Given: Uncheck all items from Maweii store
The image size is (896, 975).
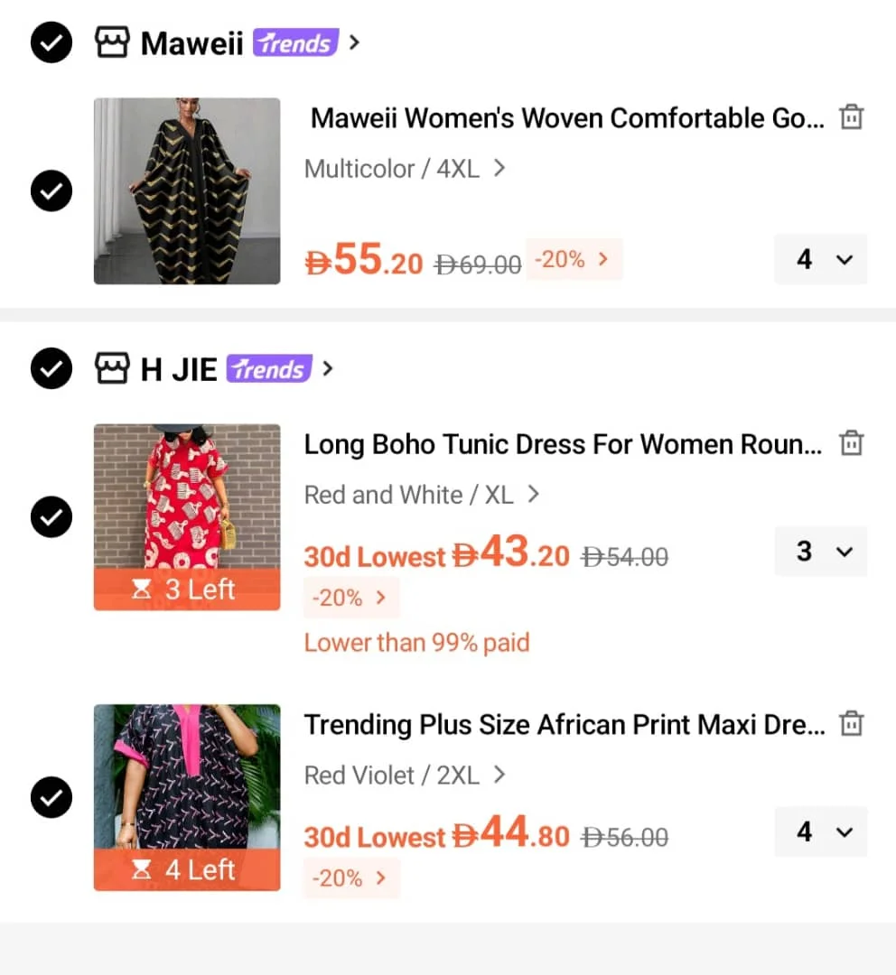Looking at the screenshot, I should (51, 42).
